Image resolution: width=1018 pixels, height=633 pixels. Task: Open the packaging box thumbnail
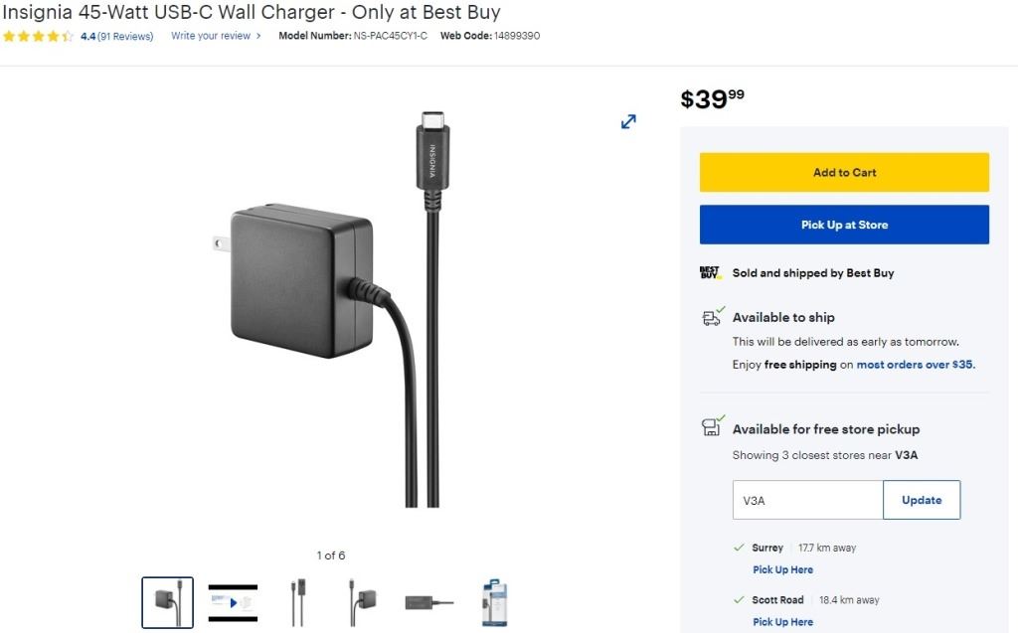[x=494, y=602]
